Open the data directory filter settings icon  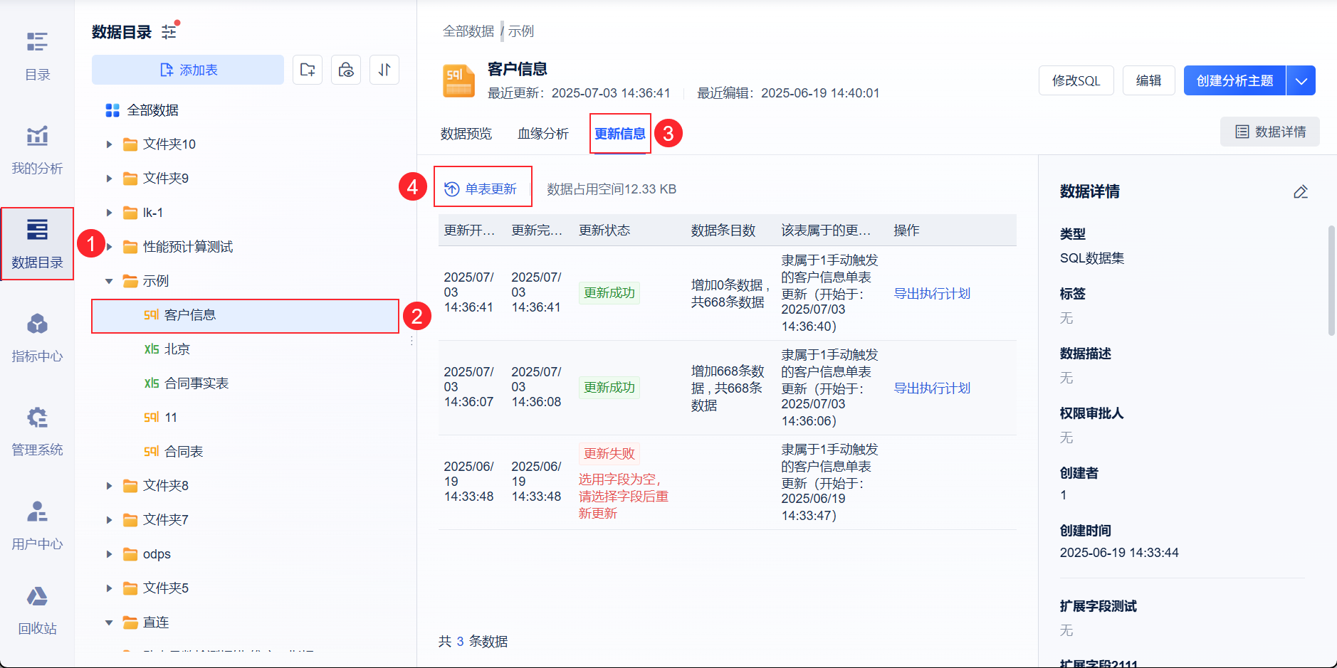pos(169,31)
